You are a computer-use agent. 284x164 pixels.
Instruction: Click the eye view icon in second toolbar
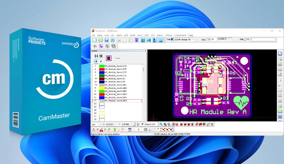94,46
